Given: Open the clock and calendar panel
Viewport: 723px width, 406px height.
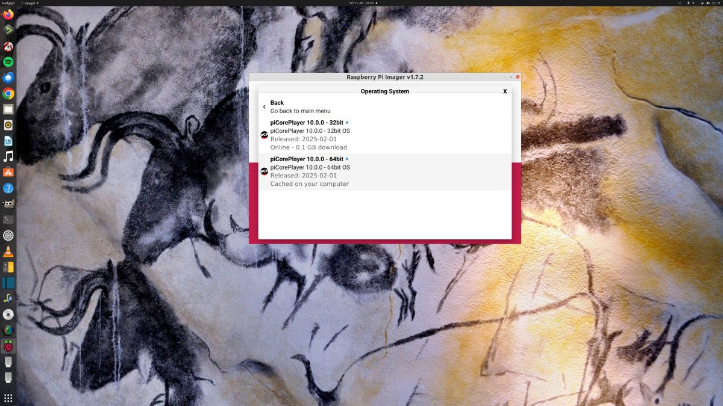Looking at the screenshot, I should point(363,3).
